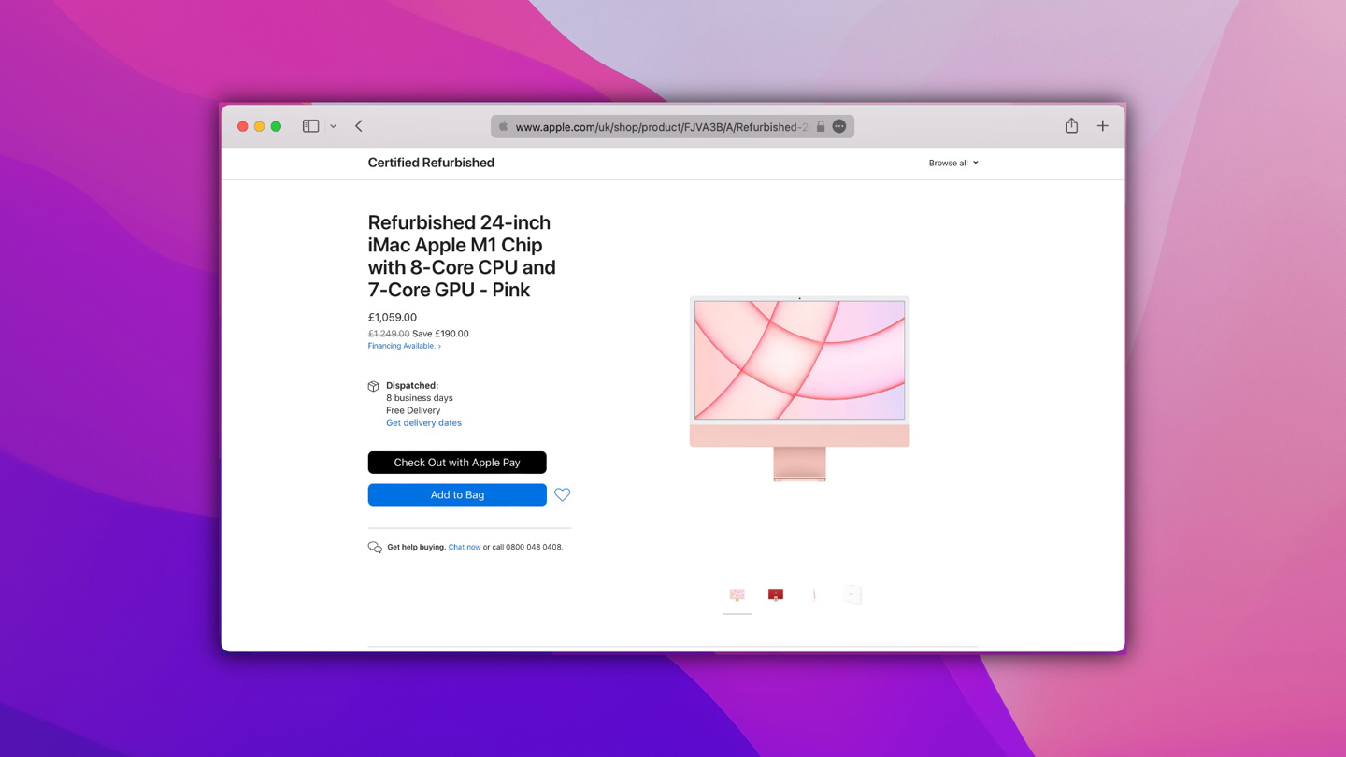This screenshot has height=757, width=1346.
Task: Save item with the heart icon
Action: coord(562,494)
